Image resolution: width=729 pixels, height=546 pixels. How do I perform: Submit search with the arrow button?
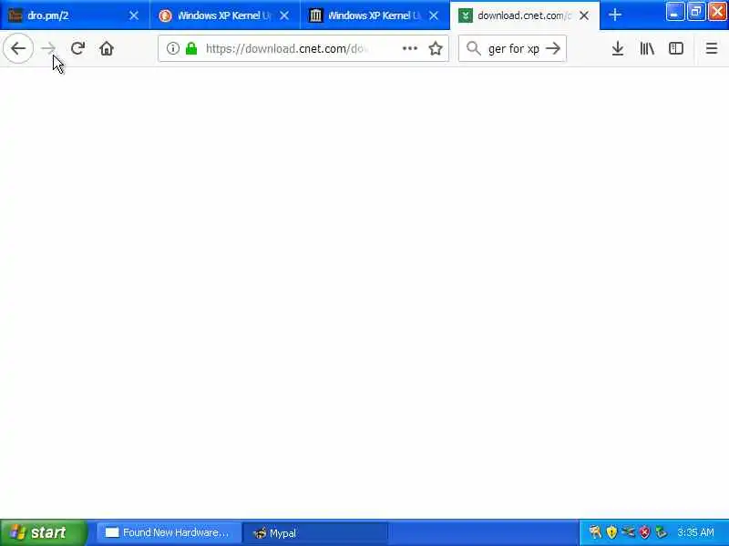coord(553,48)
